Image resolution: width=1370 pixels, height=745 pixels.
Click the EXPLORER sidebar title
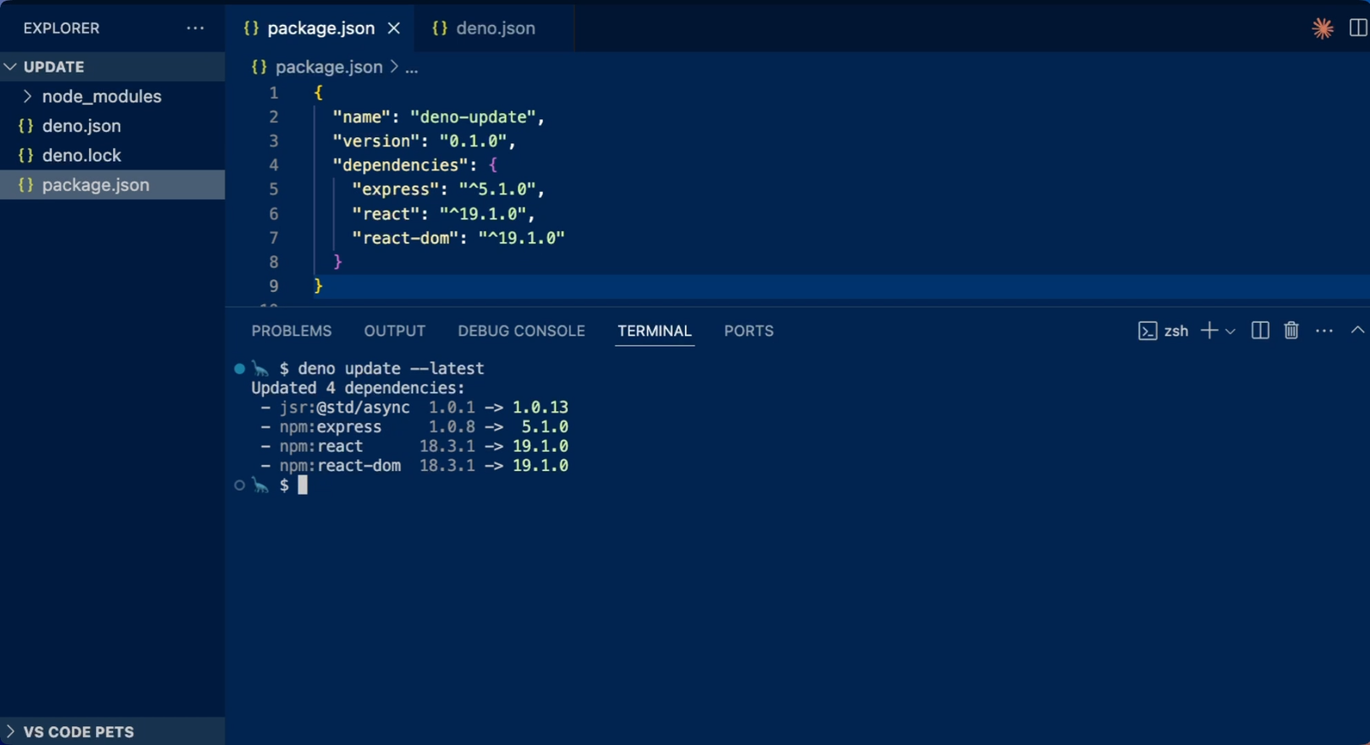(62, 28)
